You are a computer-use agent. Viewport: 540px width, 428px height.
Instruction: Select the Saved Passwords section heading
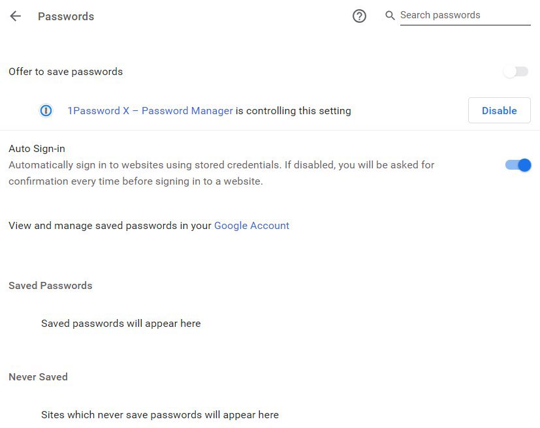[50, 286]
